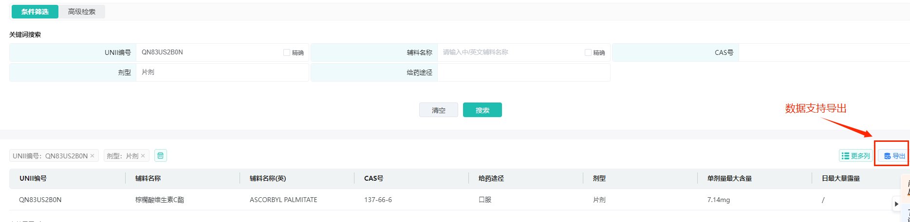
Task: Open the 给药途径 dropdown field
Action: [x=523, y=72]
